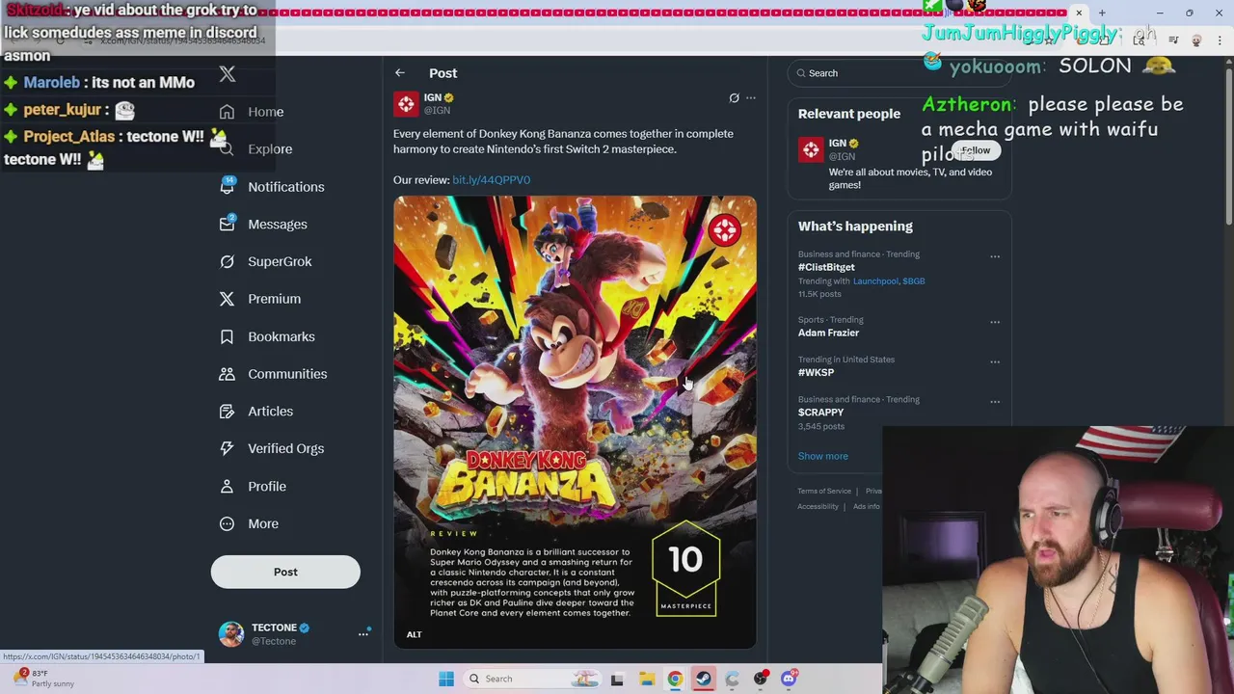The width and height of the screenshot is (1234, 694).
Task: Follow IGN in Relevant people
Action: click(x=975, y=151)
